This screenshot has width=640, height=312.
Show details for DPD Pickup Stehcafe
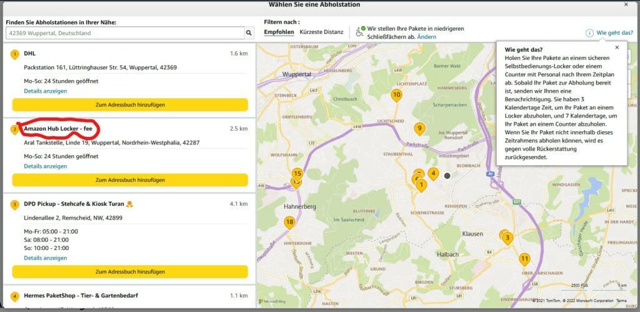point(45,258)
